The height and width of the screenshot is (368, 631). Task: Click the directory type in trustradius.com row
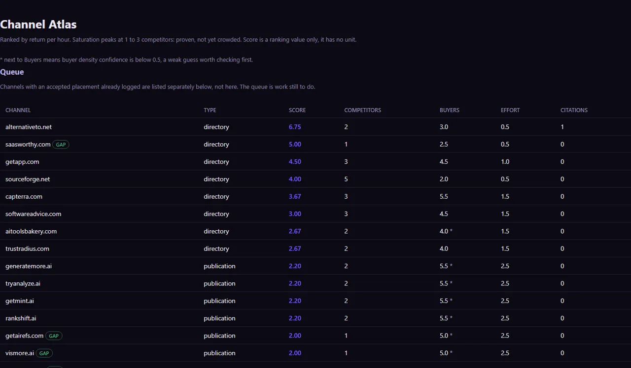pyautogui.click(x=216, y=248)
